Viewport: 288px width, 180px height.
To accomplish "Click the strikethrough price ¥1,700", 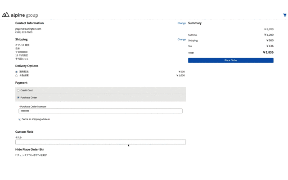I will pos(269,29).
